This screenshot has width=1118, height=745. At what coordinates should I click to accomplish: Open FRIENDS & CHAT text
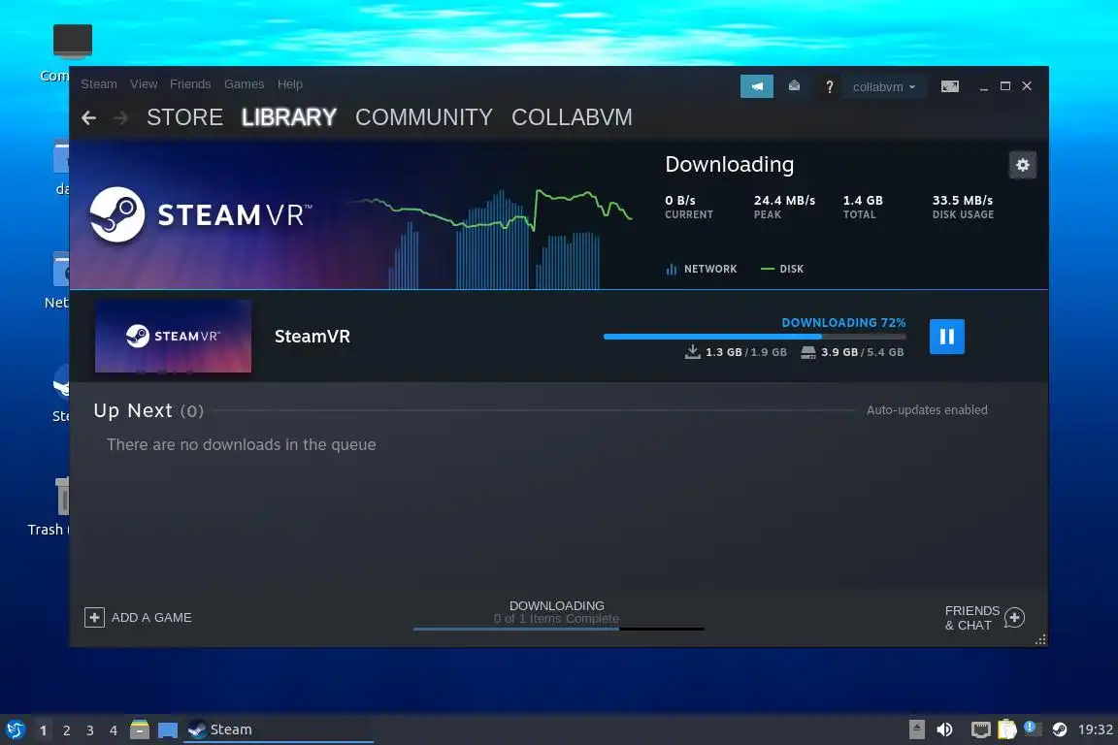click(x=971, y=618)
